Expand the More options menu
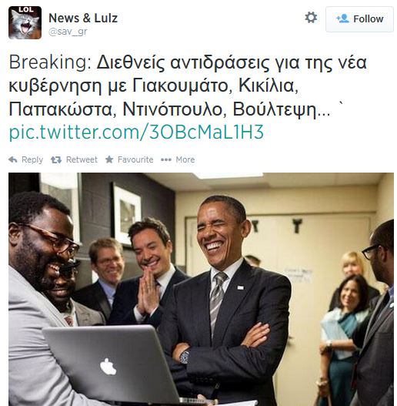Screen dimensions: 397x406 (185, 159)
